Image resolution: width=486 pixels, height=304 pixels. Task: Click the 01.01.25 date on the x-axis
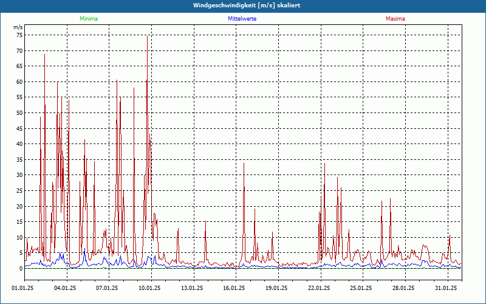pos(22,288)
